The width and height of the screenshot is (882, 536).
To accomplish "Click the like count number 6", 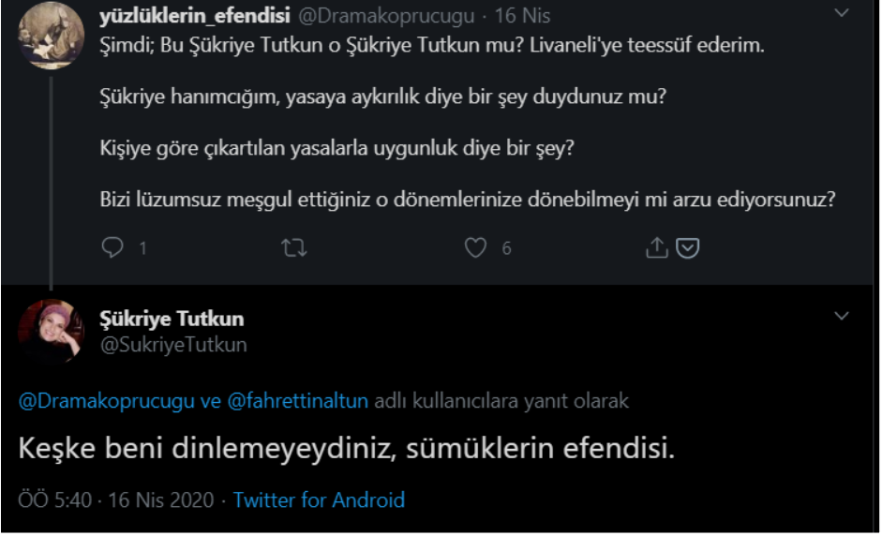I will (x=506, y=248).
